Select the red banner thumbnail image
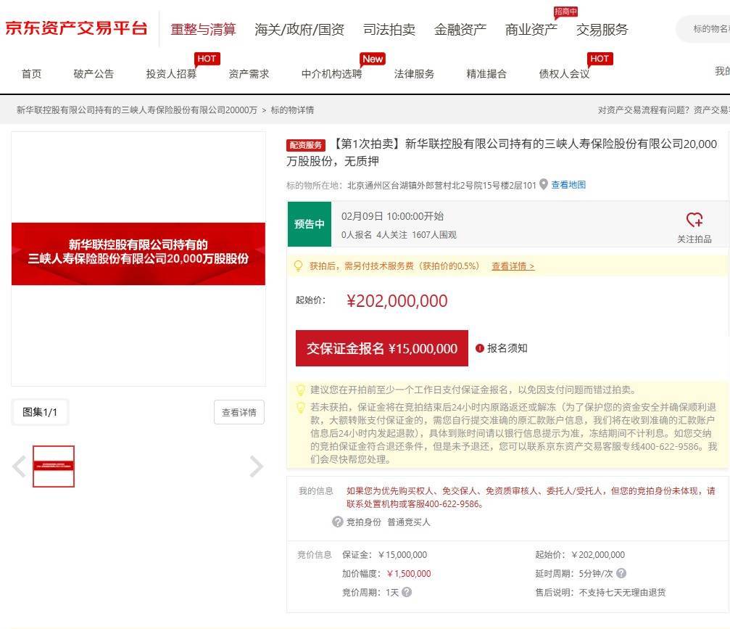The image size is (730, 629). [54, 466]
